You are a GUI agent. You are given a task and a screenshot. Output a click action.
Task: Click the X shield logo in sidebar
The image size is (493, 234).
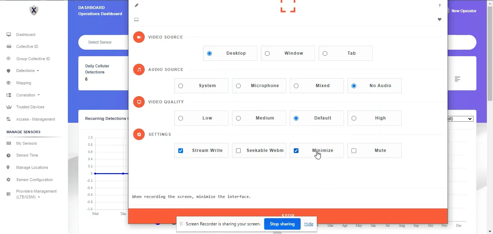click(34, 10)
